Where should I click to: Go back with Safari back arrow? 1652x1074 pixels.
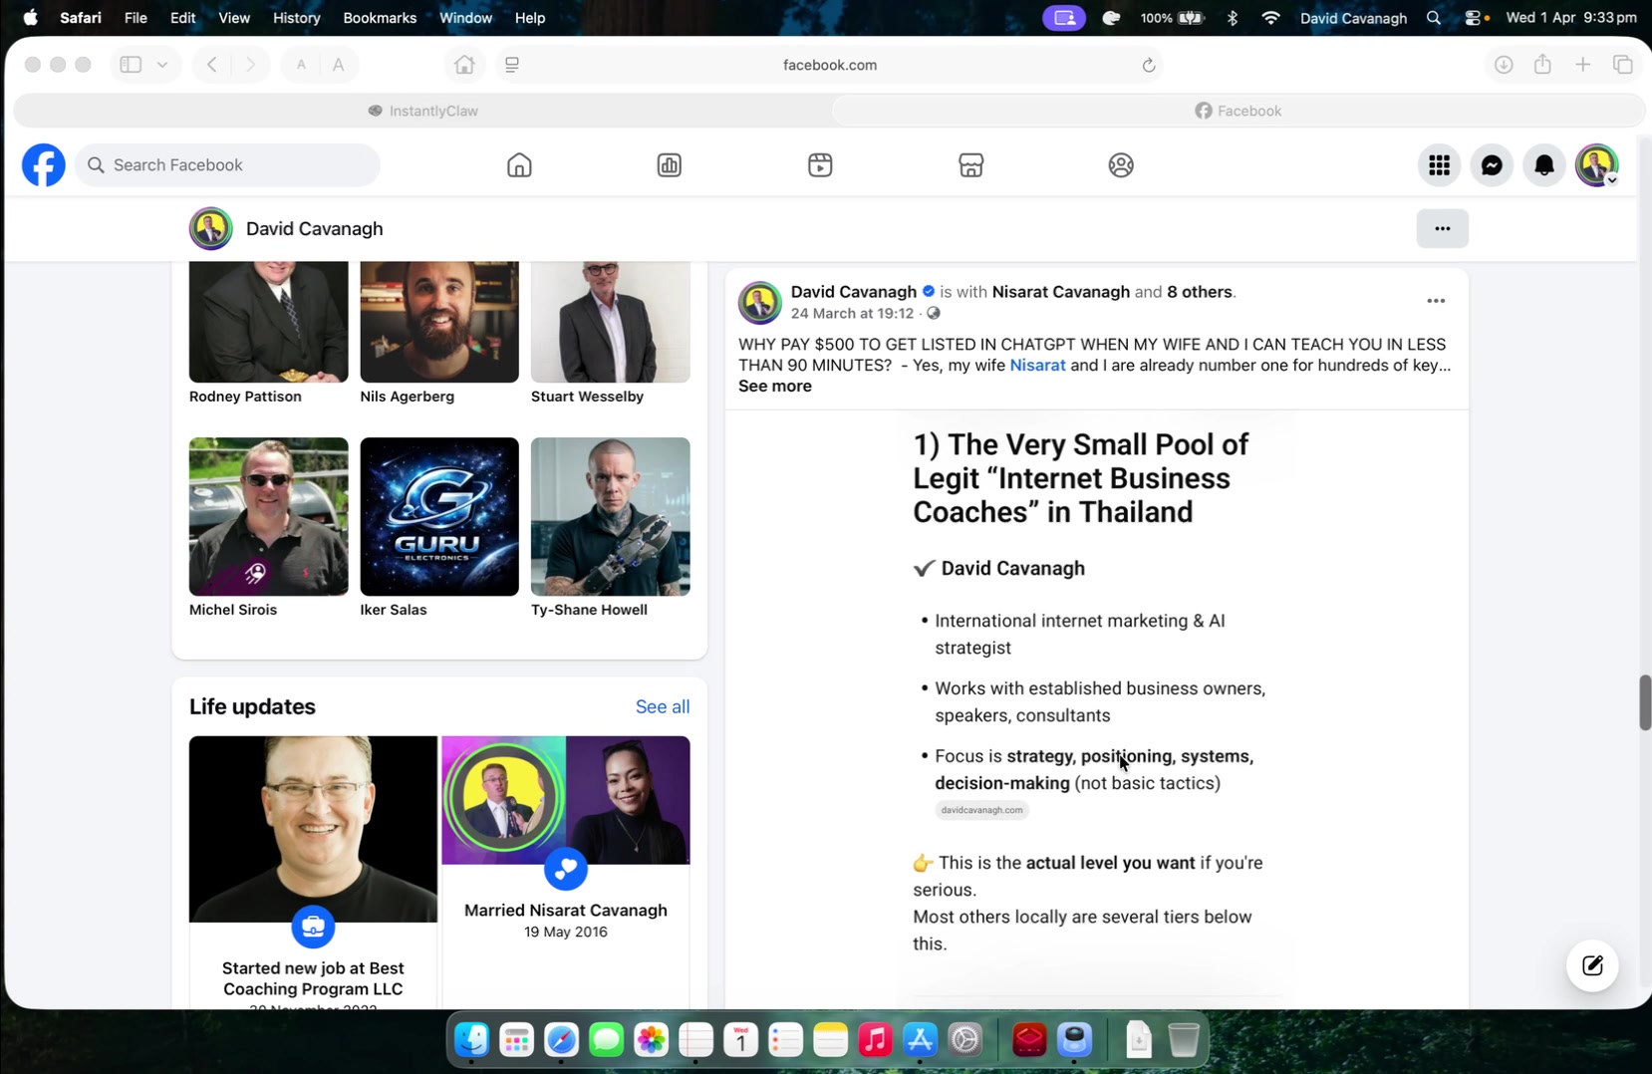pyautogui.click(x=212, y=65)
